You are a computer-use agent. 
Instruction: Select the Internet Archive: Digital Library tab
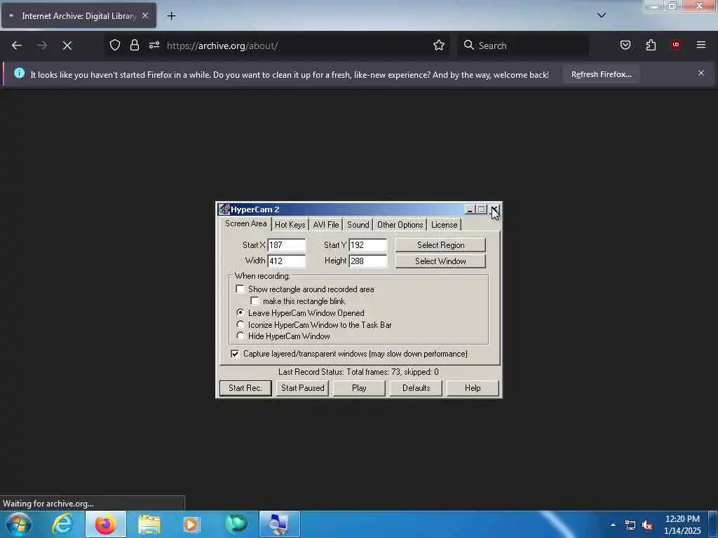click(79, 16)
